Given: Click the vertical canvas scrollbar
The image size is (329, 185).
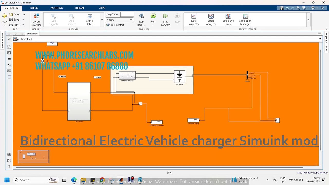Looking at the screenshot, I should point(320,100).
